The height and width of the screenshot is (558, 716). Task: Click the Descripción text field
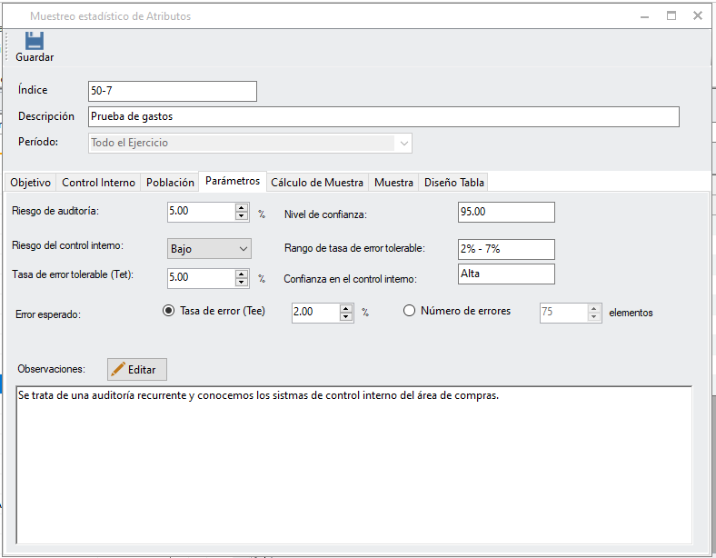click(x=383, y=116)
